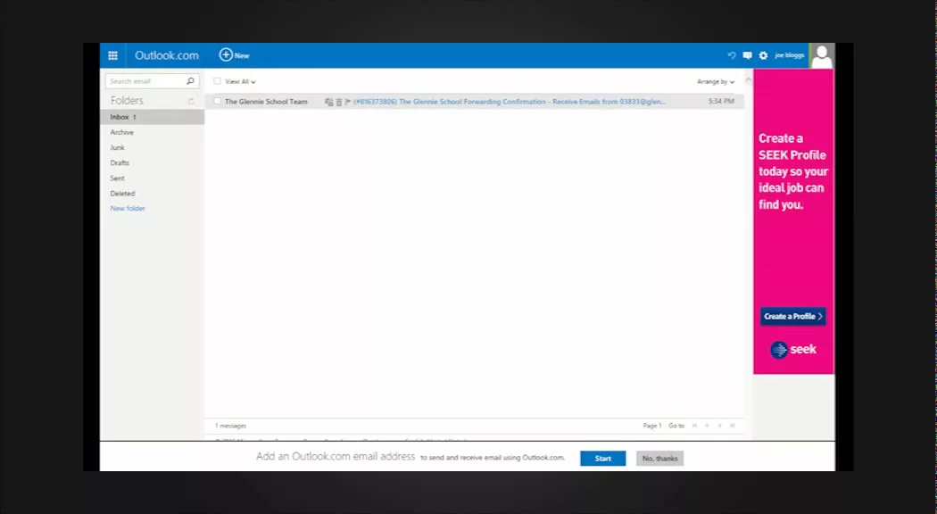Select the Inbox folder
This screenshot has width=937, height=514.
153,117
